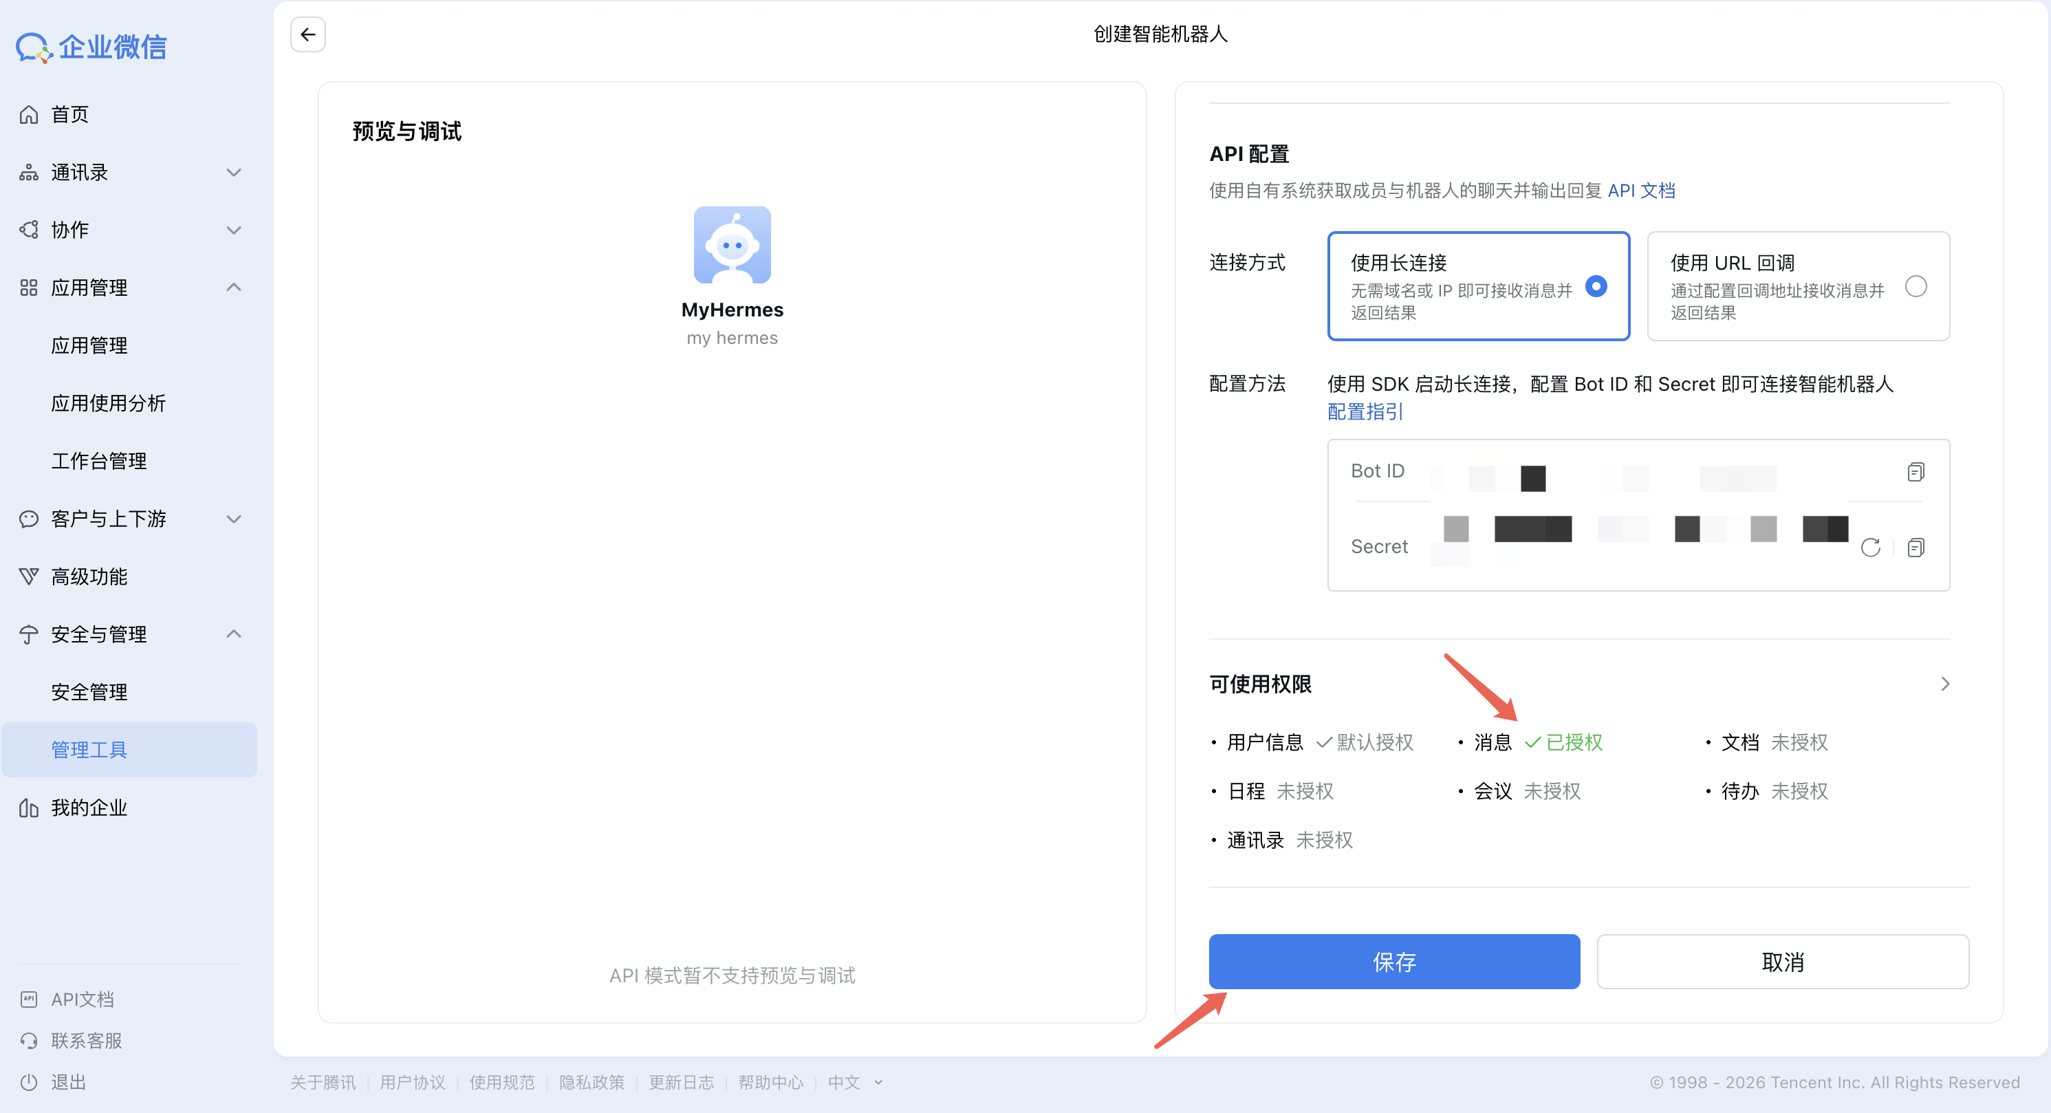Copy the Bot ID value

[1915, 472]
